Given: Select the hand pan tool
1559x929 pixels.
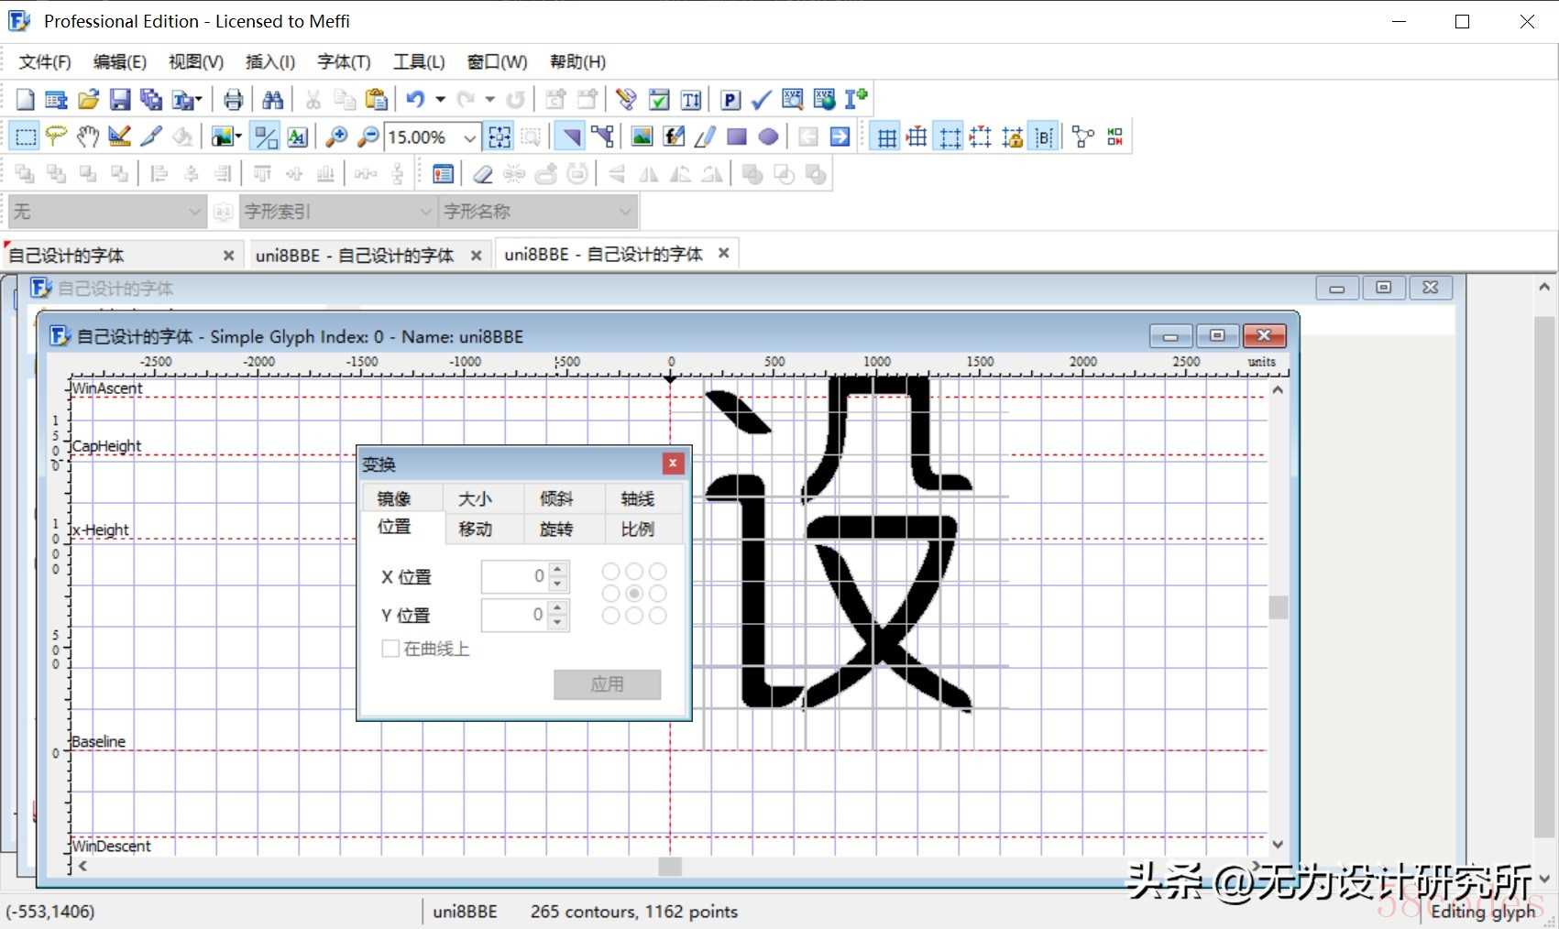Looking at the screenshot, I should [88, 137].
